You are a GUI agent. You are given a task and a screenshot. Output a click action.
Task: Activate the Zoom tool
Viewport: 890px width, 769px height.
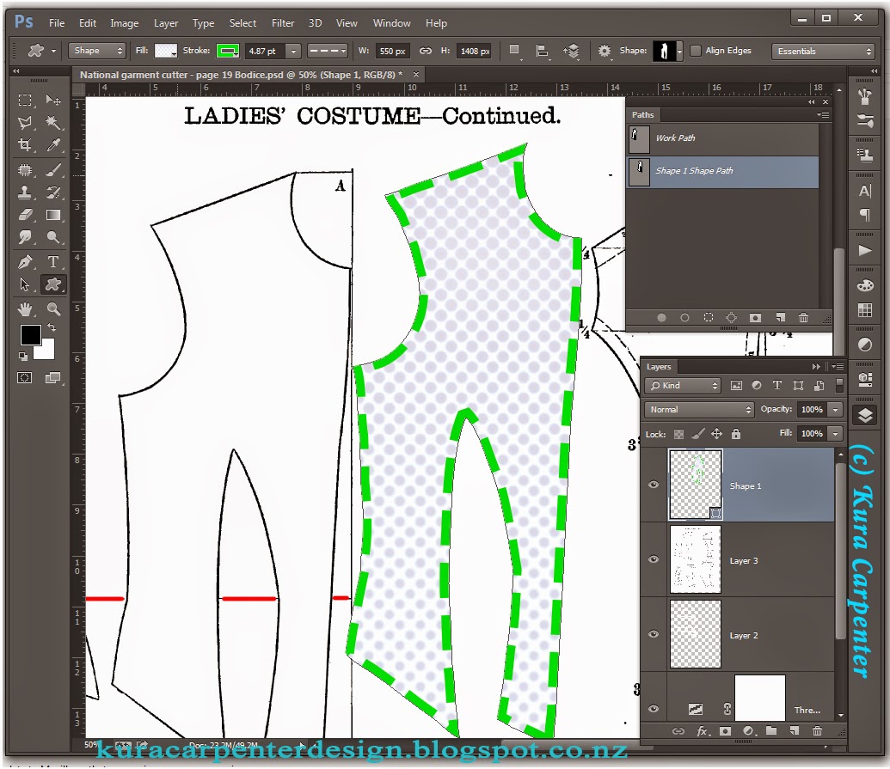pos(53,309)
